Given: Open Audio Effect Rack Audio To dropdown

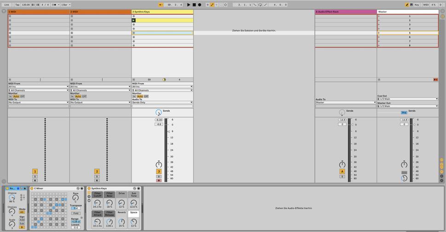Looking at the screenshot, I should 346,102.
